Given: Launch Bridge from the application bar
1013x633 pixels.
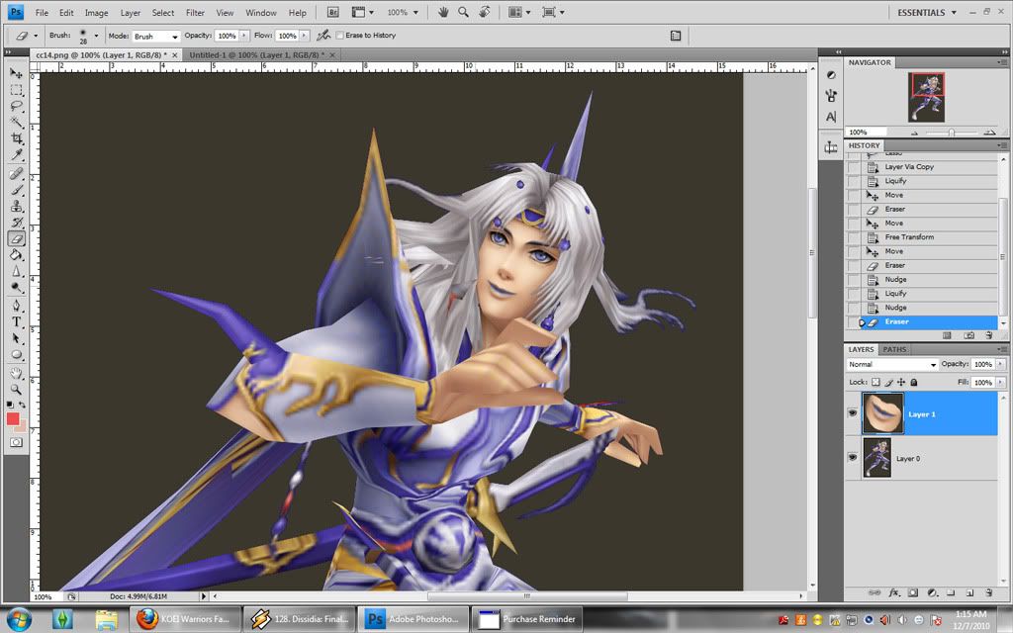Looking at the screenshot, I should click(x=335, y=13).
